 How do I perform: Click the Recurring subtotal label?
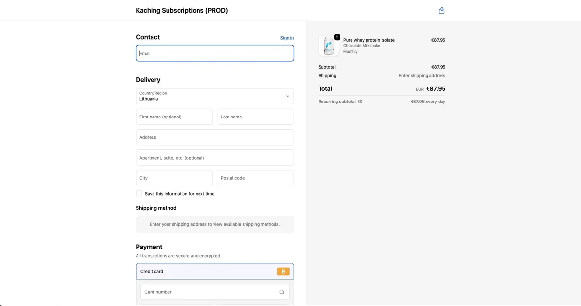click(x=337, y=102)
